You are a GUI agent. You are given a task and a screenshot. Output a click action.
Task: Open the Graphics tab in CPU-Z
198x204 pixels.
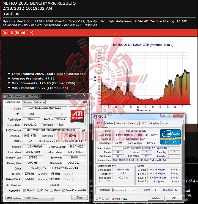[155, 123]
